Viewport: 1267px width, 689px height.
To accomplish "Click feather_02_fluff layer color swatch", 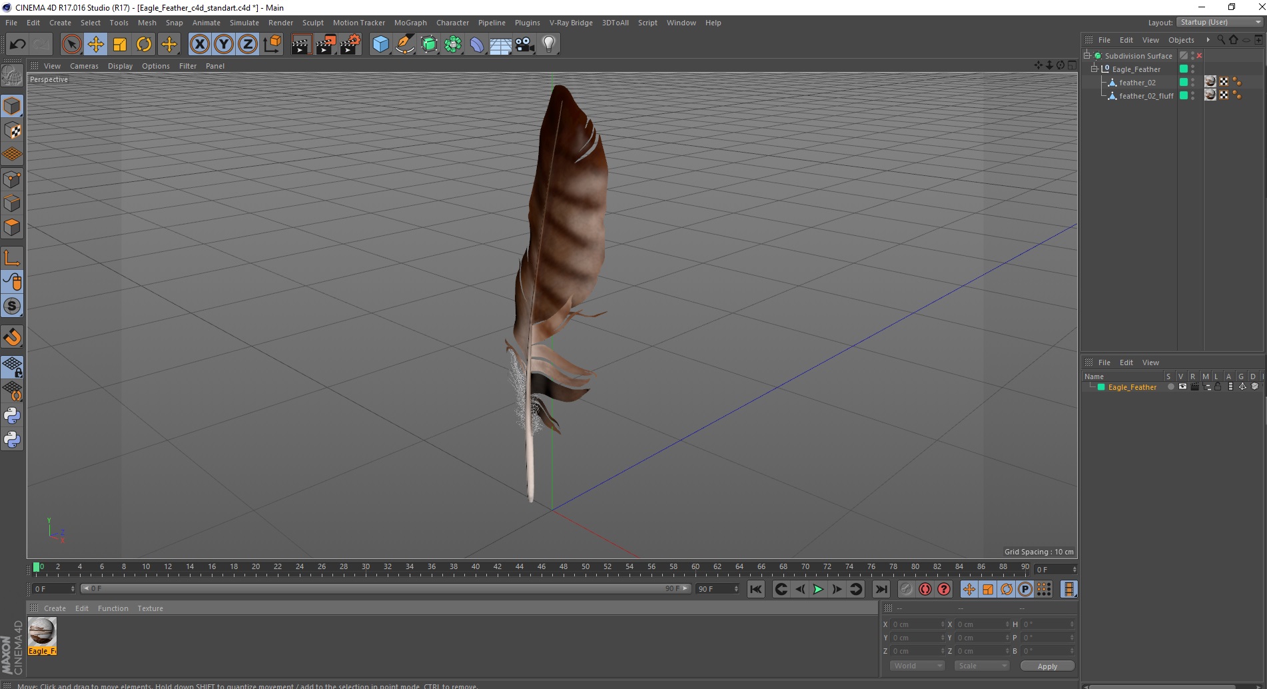I will tap(1184, 95).
